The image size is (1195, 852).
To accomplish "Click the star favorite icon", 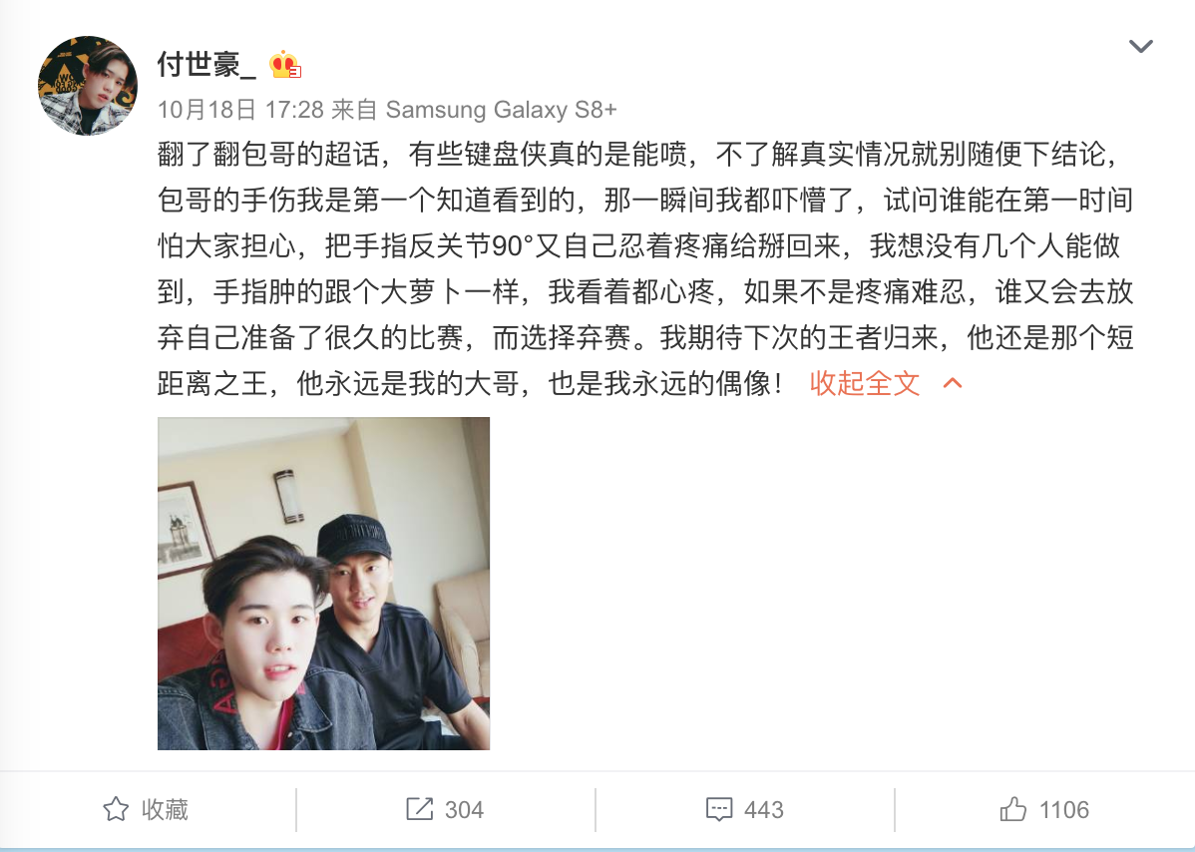I will tap(116, 808).
